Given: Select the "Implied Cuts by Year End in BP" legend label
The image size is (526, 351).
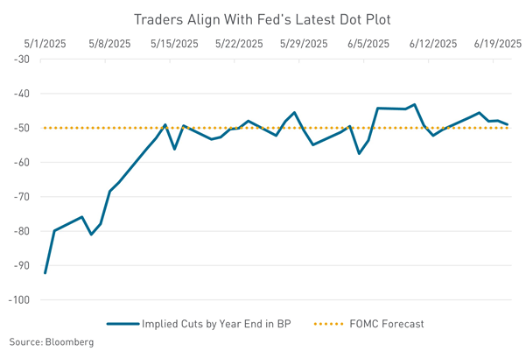Looking at the screenshot, I should 216,324.
